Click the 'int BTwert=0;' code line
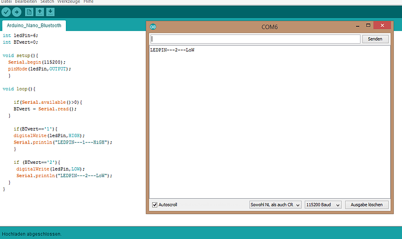Image resolution: width=402 pixels, height=239 pixels. coord(20,42)
